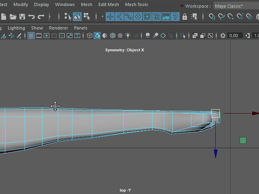Click the Save scene icon

point(22,17)
